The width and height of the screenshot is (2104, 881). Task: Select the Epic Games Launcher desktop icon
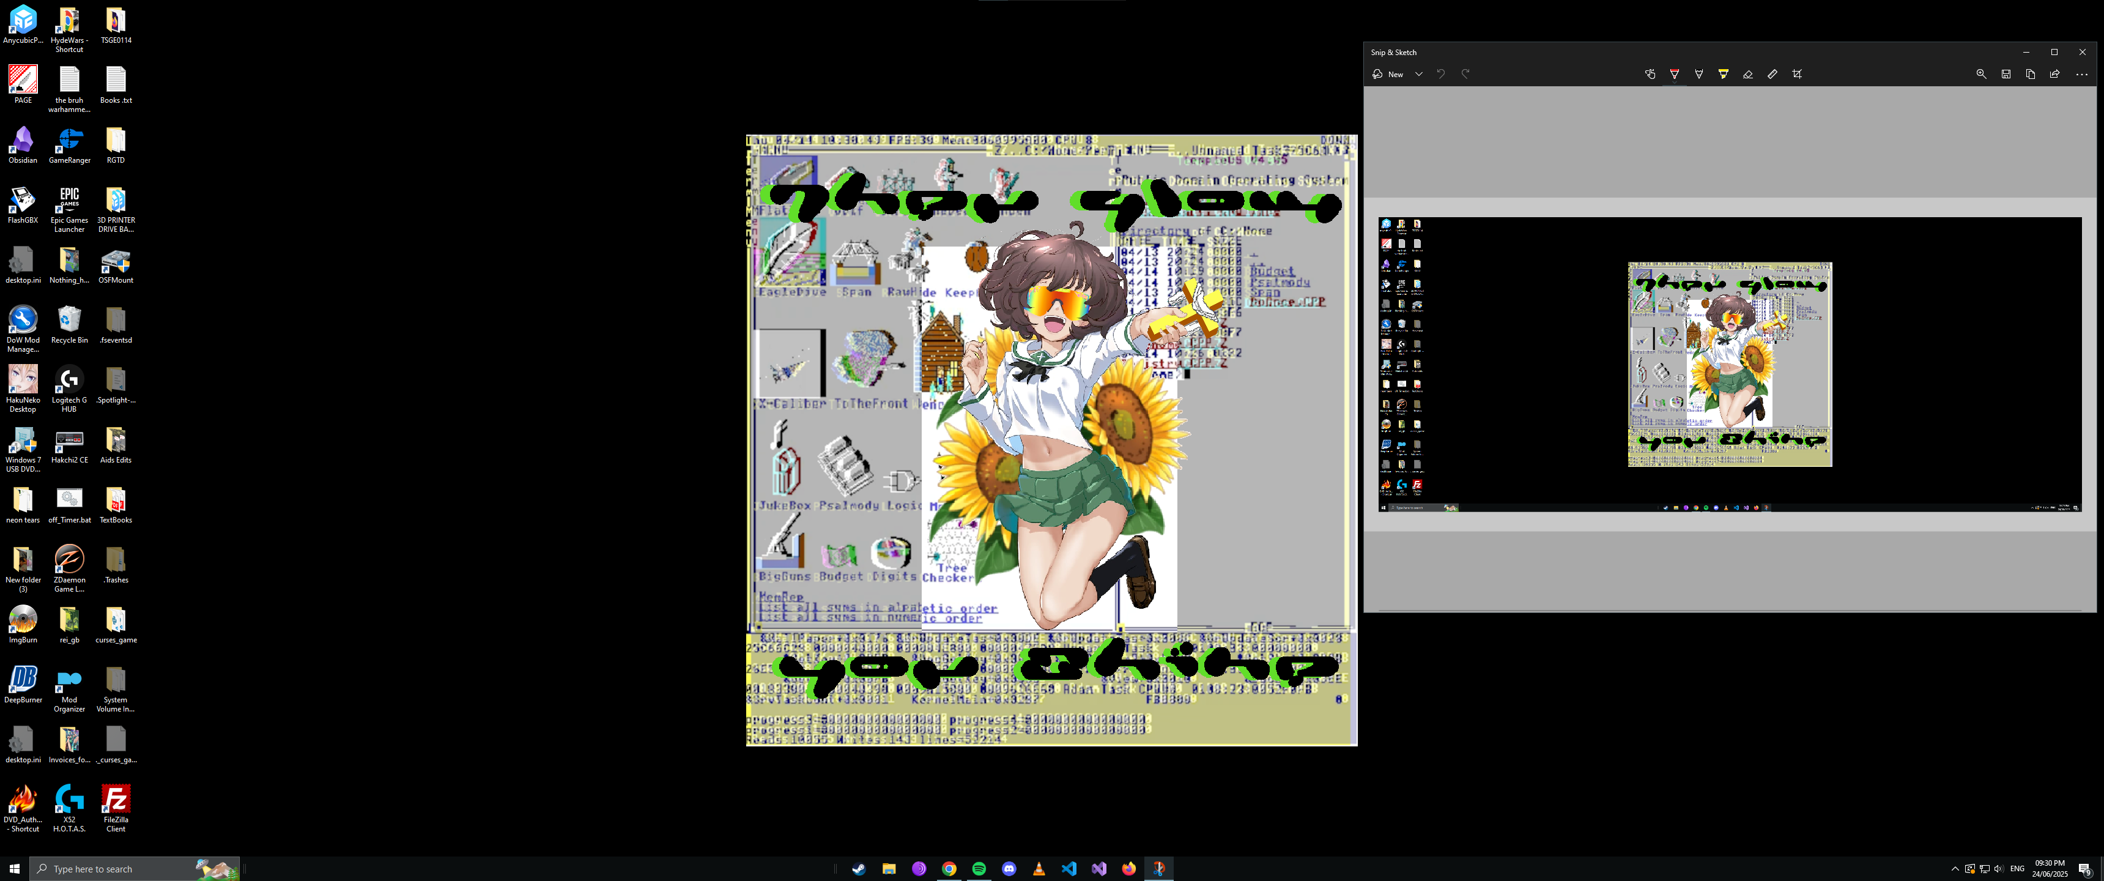click(x=70, y=210)
